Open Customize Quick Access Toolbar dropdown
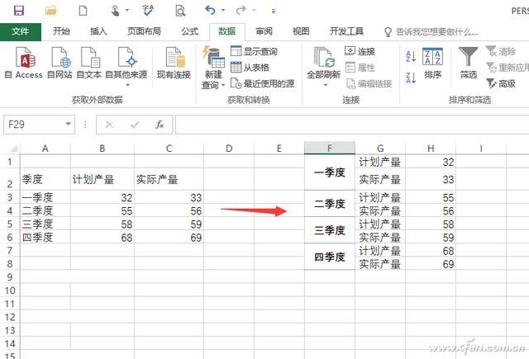Viewport: 529px width, 359px height. coord(274,11)
